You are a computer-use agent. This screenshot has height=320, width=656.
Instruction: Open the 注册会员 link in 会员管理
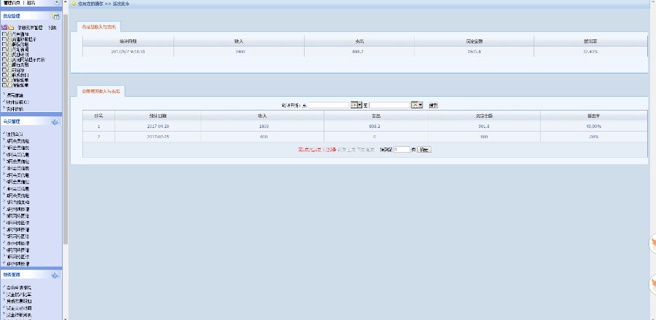pos(15,135)
